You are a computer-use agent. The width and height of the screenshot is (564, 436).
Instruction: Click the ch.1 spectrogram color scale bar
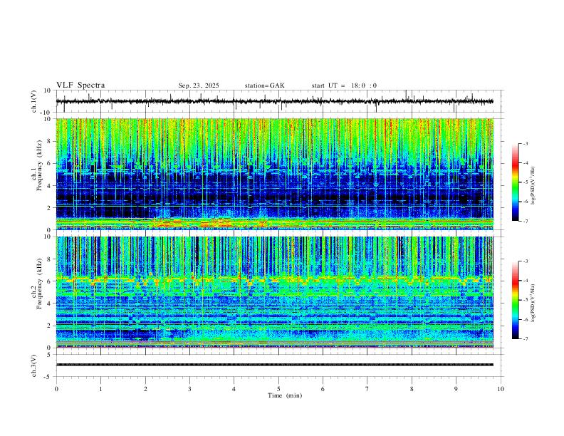click(x=515, y=182)
